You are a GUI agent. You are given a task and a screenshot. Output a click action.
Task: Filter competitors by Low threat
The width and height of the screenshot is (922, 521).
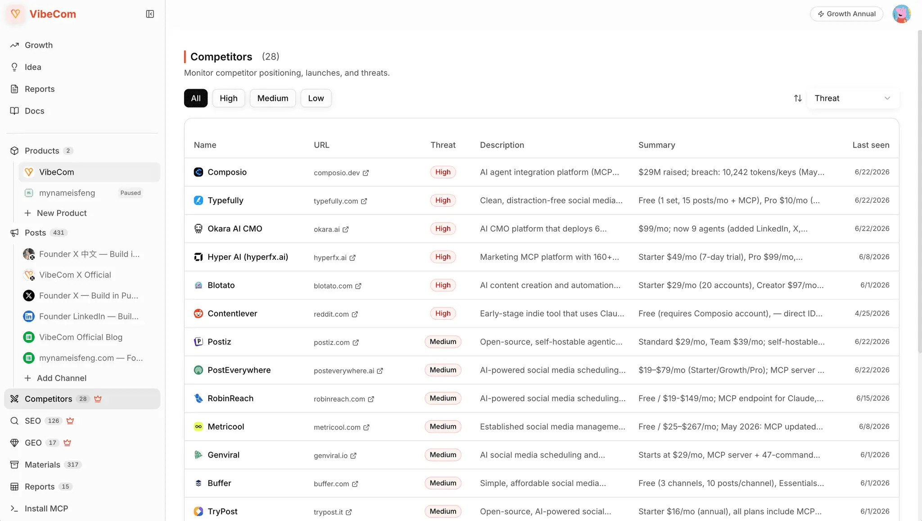pos(316,98)
